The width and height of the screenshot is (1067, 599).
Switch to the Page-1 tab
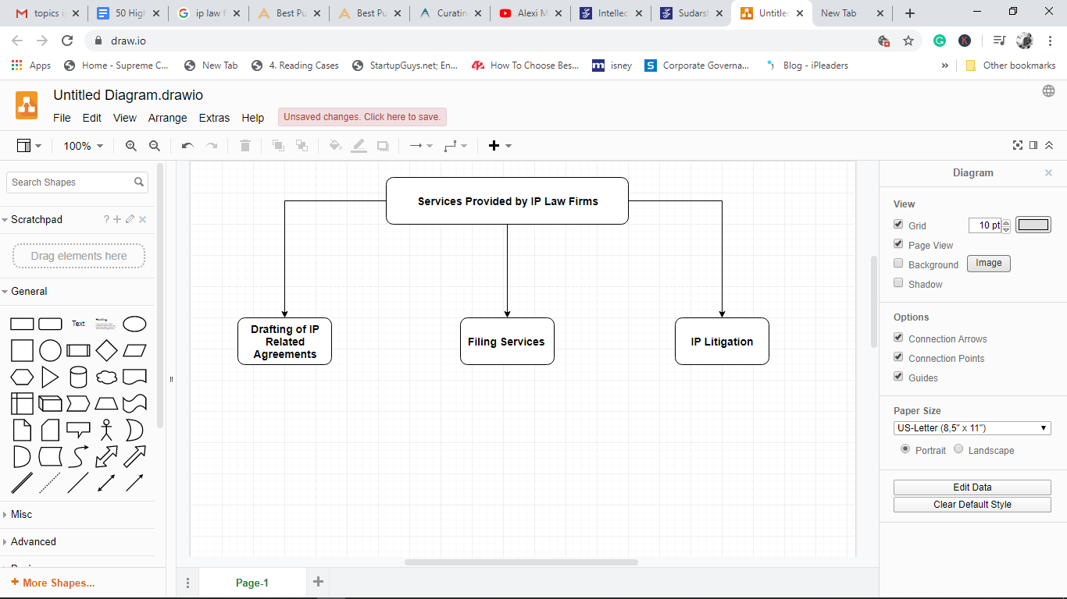click(252, 583)
